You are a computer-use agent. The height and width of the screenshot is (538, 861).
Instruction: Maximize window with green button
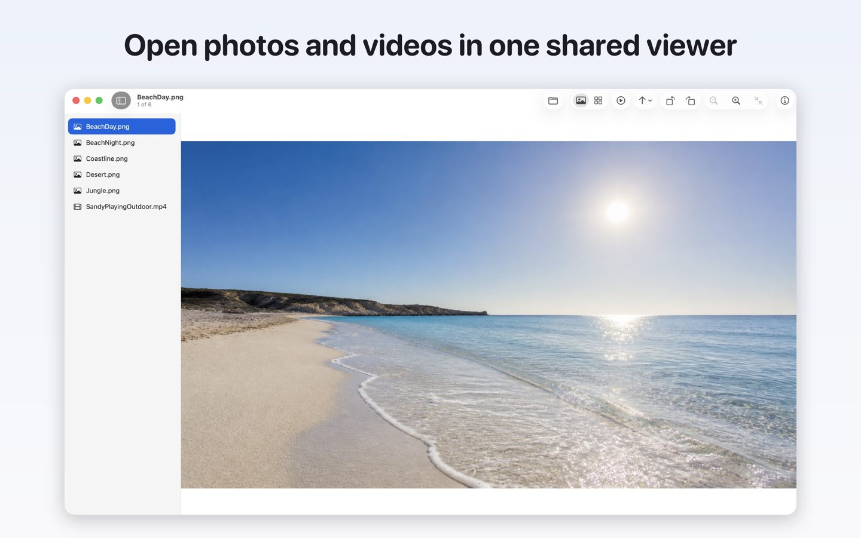99,100
